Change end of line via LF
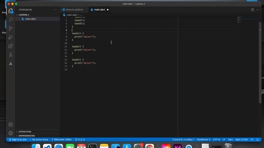Image resolution: width=264 pixels, height=148 pixels. coord(224,140)
